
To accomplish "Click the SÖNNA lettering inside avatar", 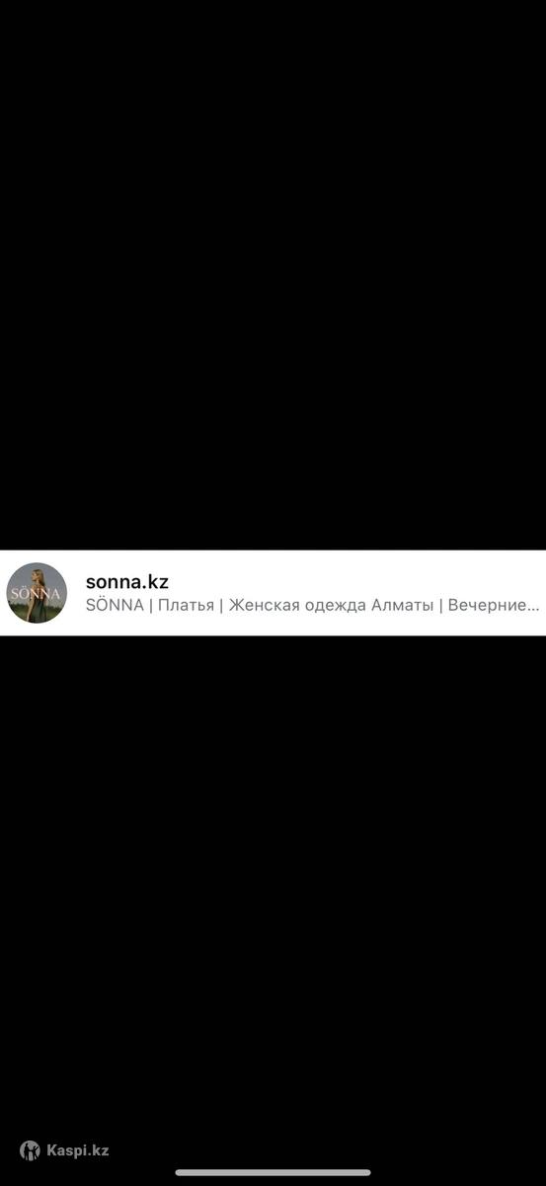I will click(36, 595).
